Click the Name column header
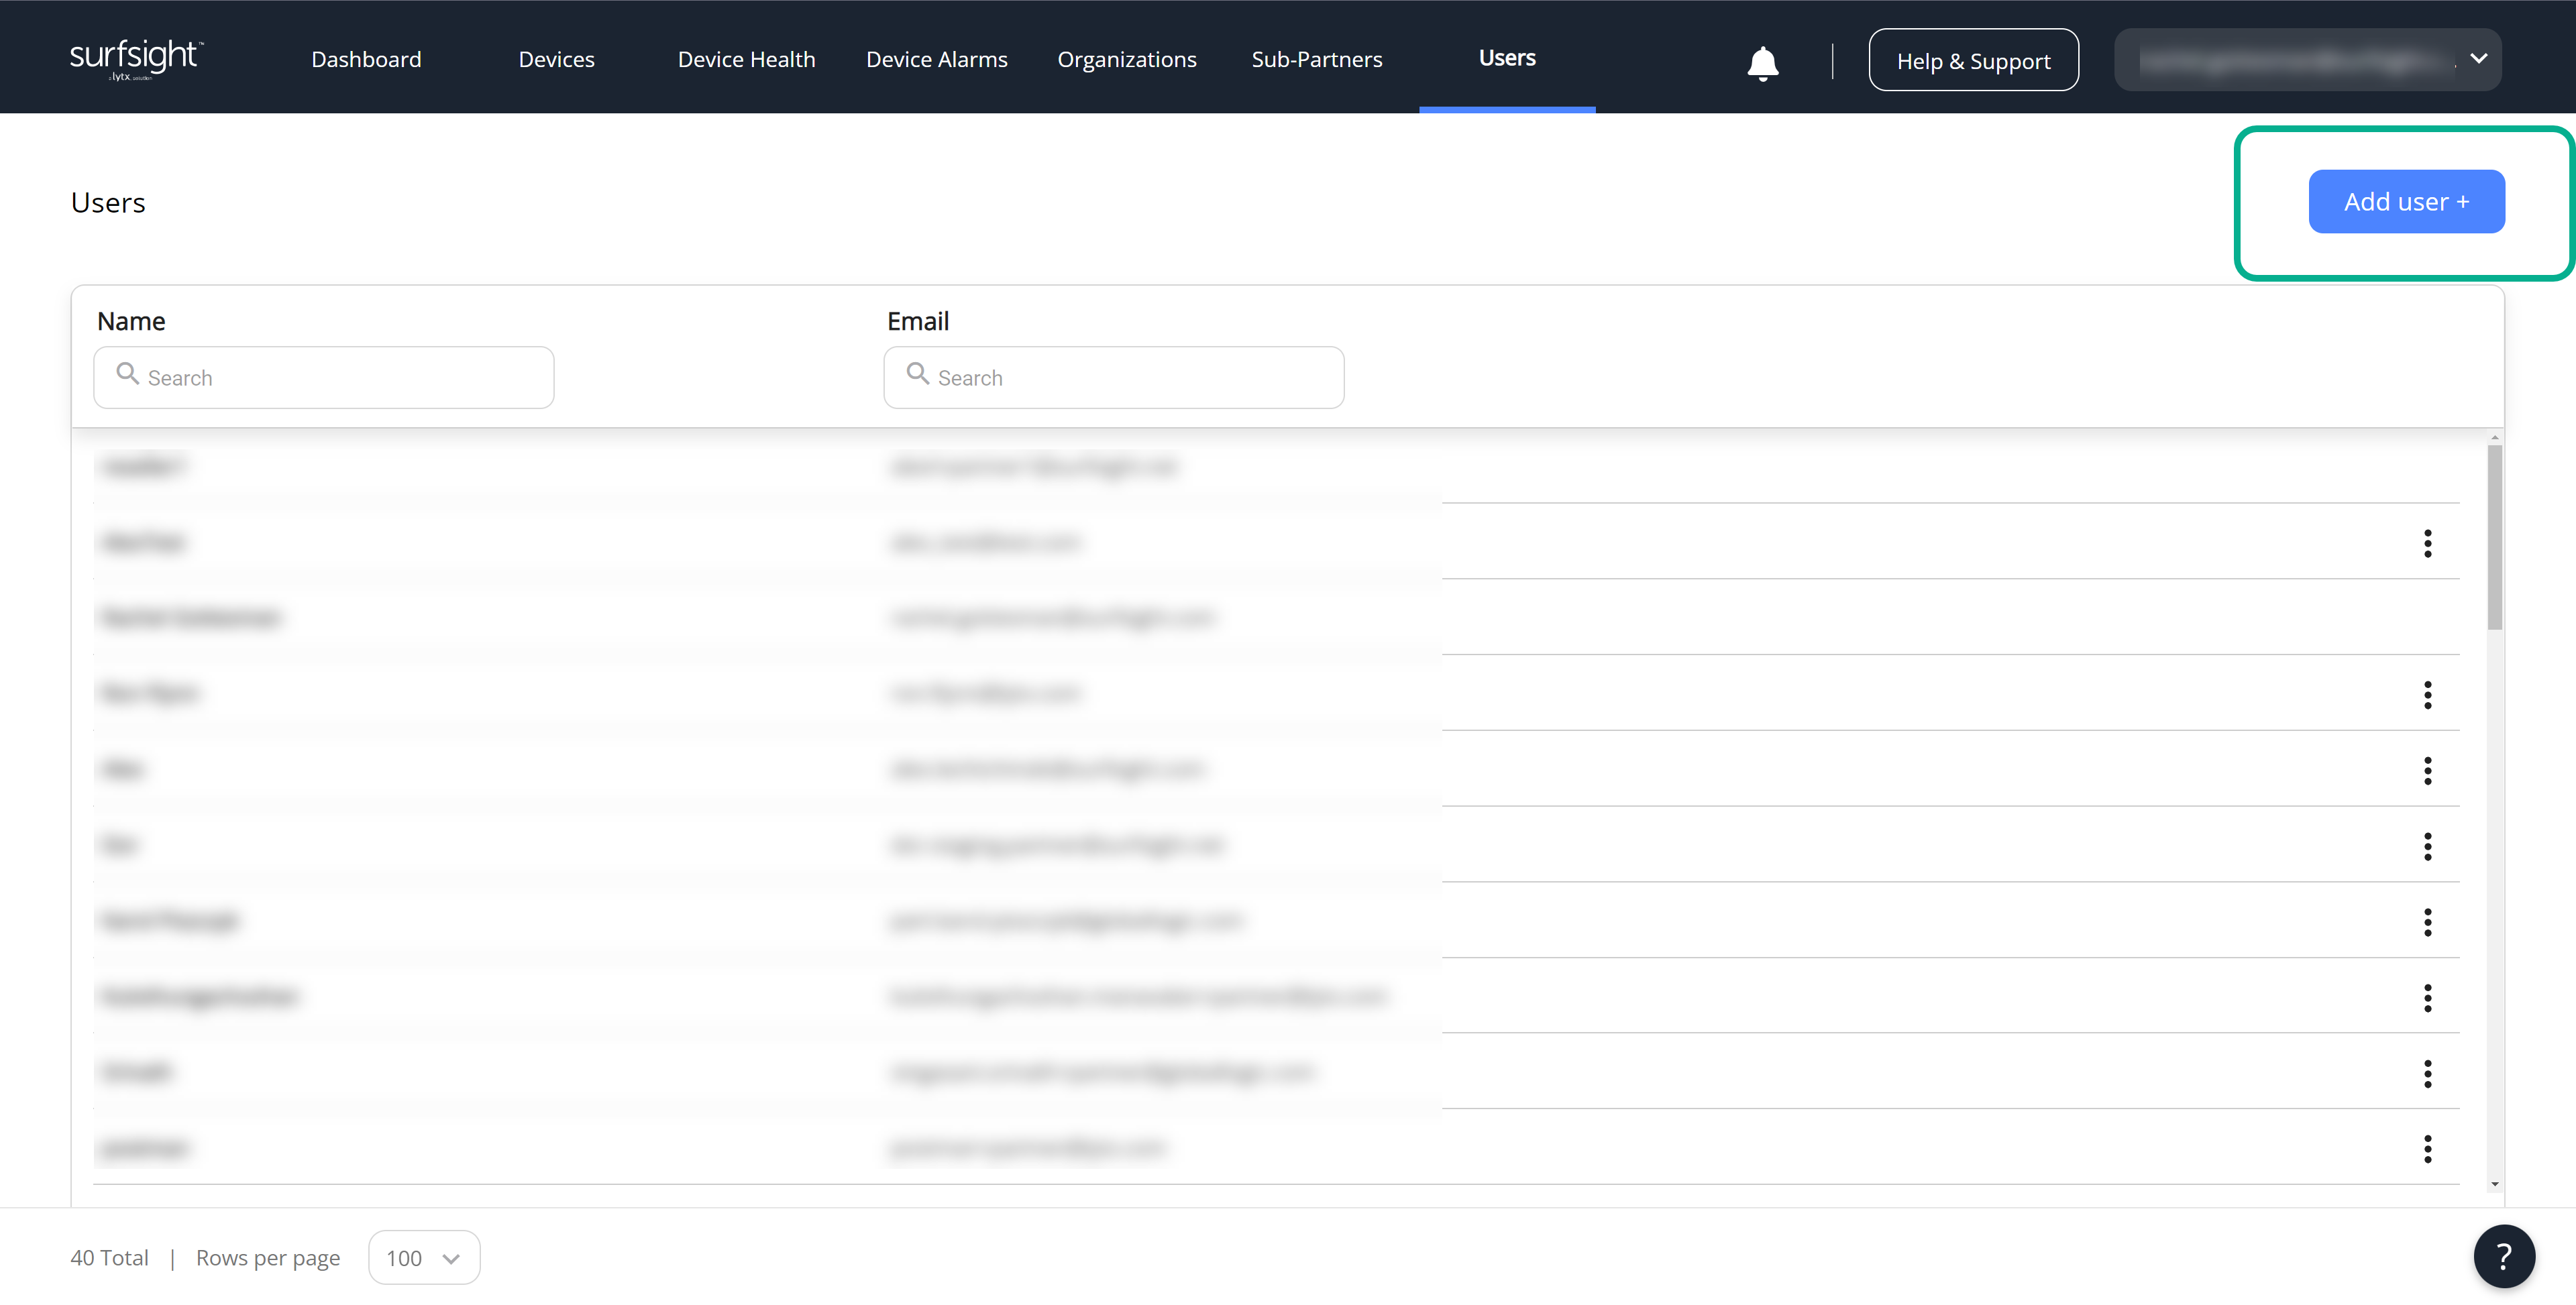The image size is (2576, 1305). click(x=131, y=321)
